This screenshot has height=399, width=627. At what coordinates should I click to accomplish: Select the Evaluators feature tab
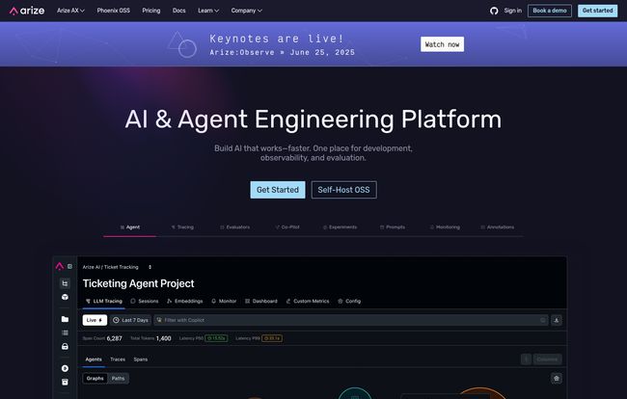point(235,227)
